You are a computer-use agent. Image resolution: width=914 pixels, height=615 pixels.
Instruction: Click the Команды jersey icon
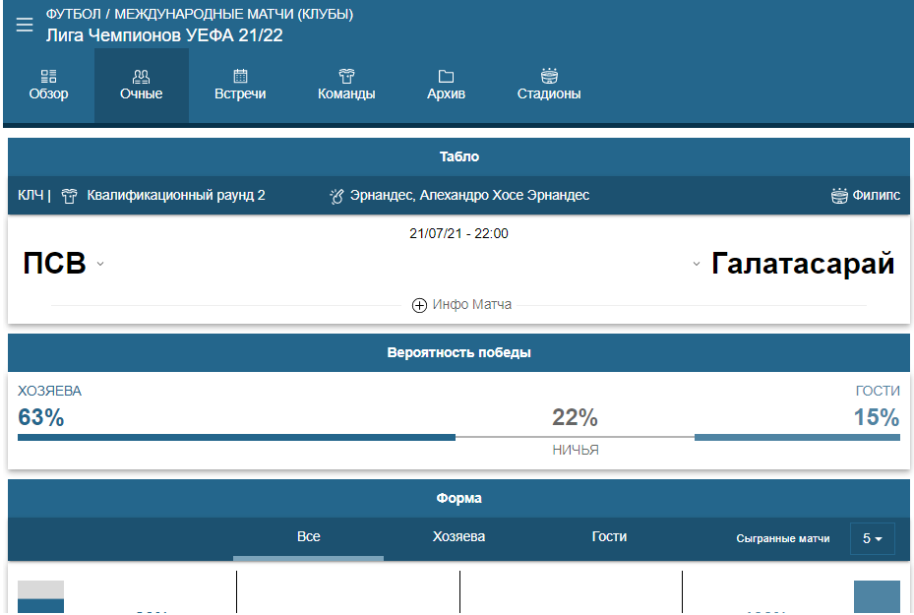point(346,76)
